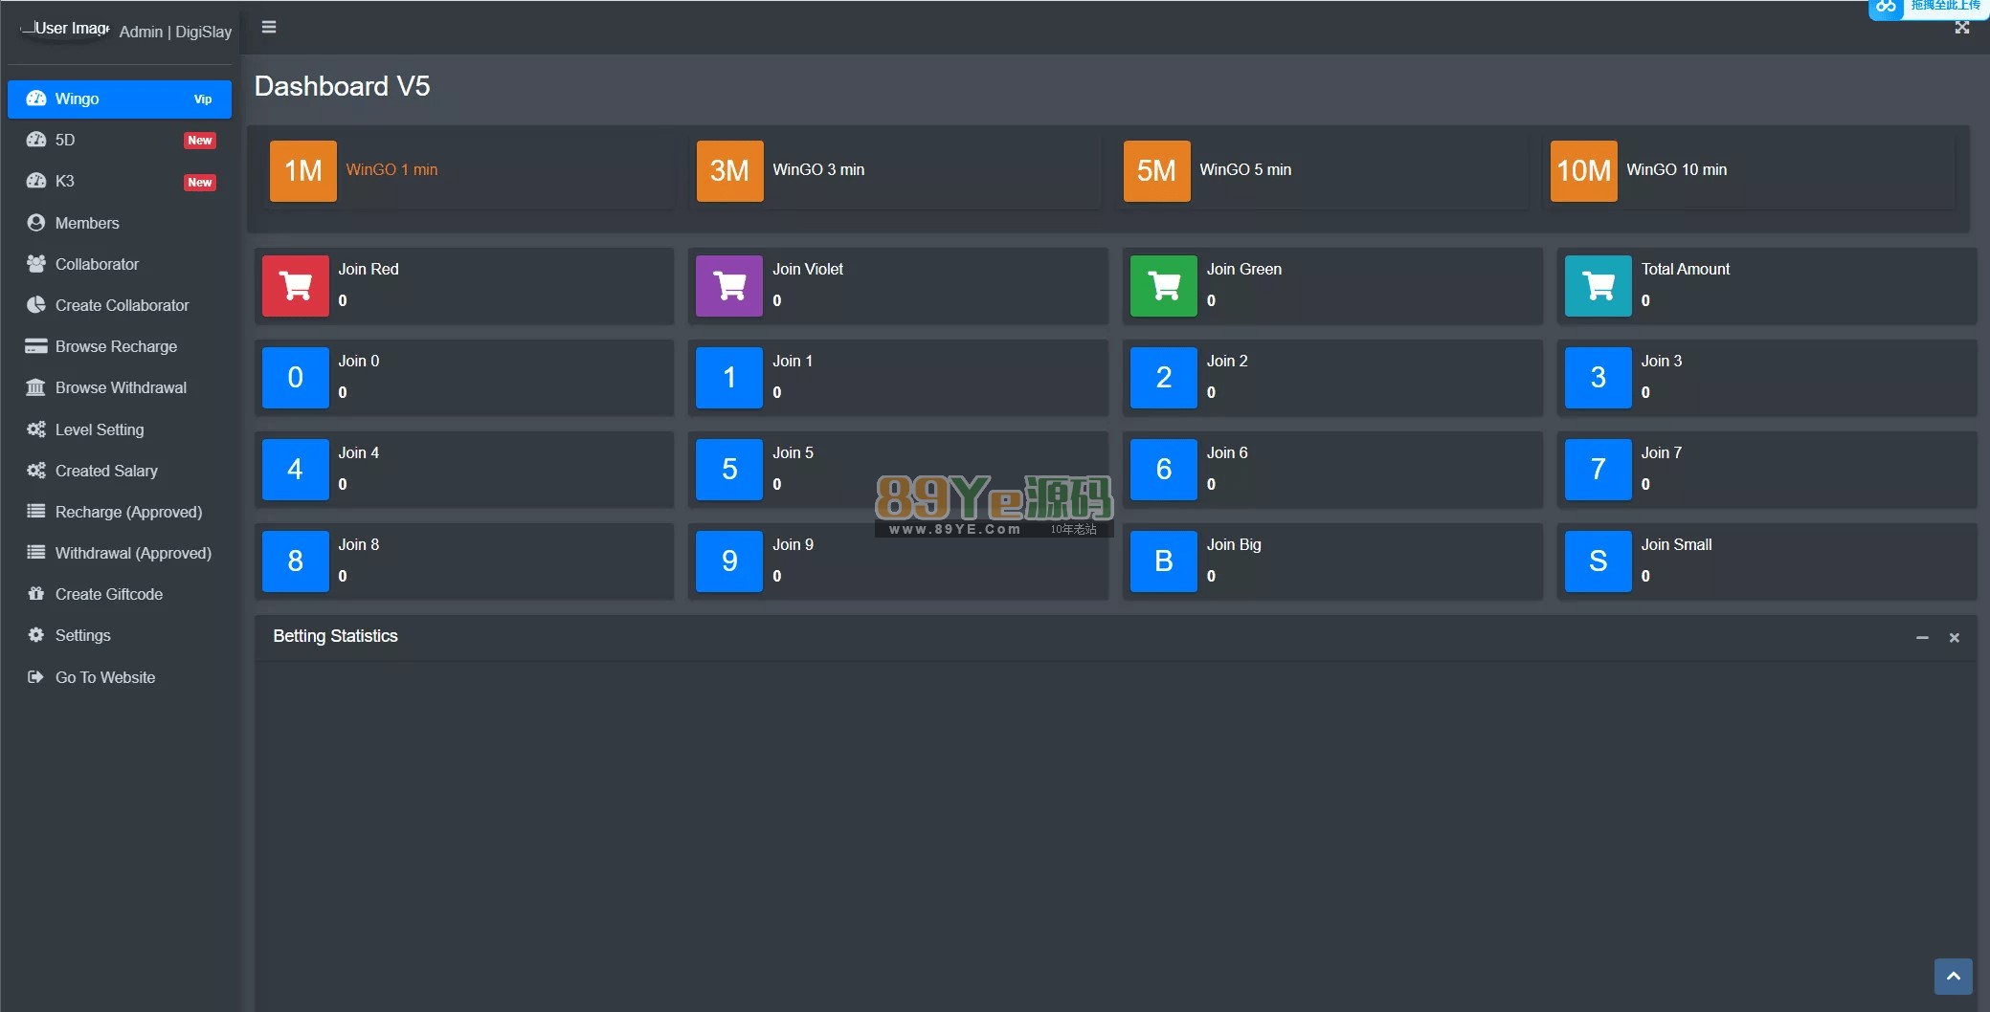Viewport: 1990px width, 1012px height.
Task: Open Create Giftcode in sidebar
Action: pyautogui.click(x=109, y=594)
